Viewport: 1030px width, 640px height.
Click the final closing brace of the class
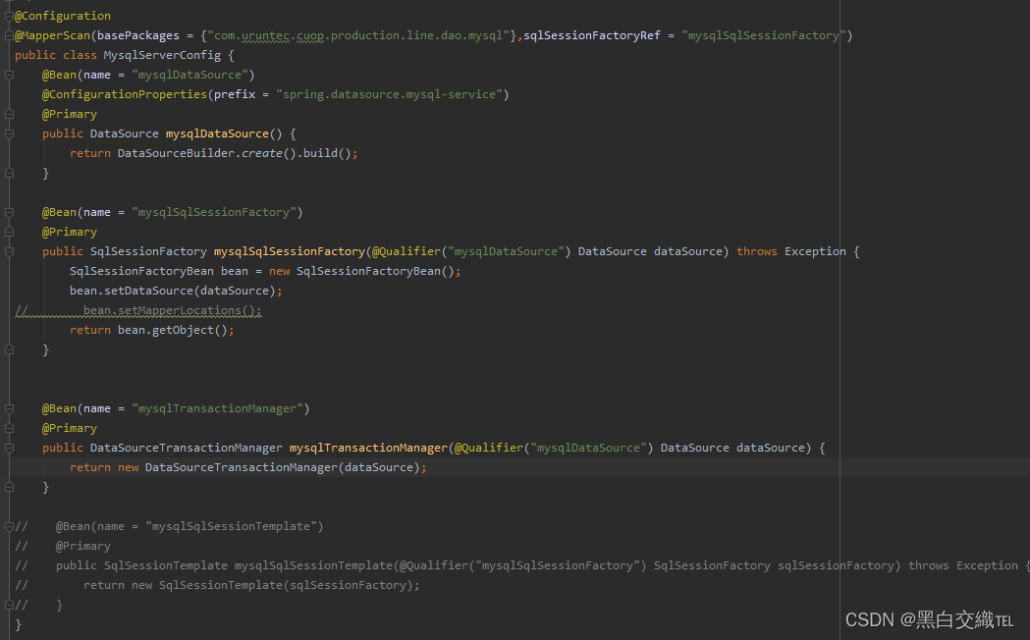[x=19, y=624]
